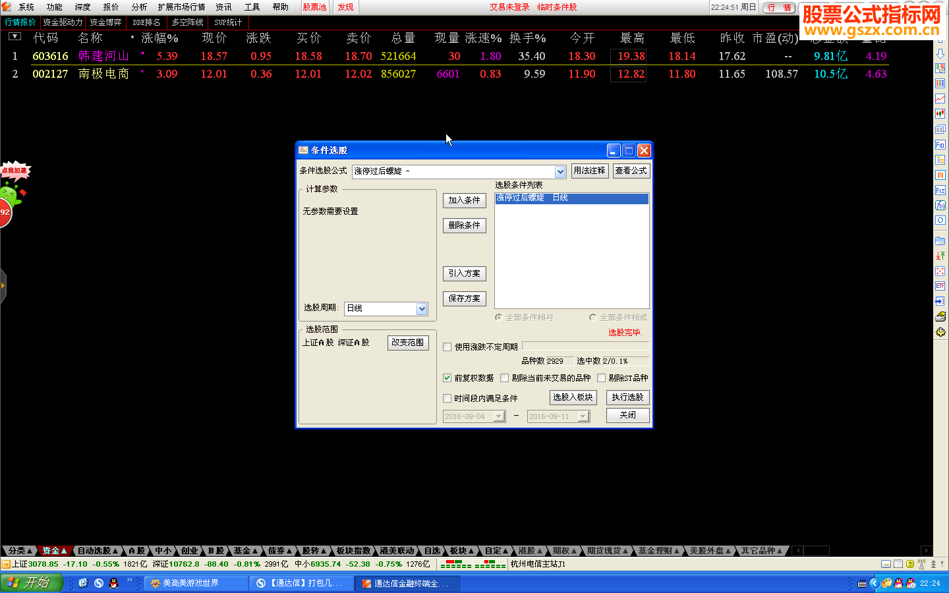This screenshot has width=949, height=593.
Task: Open the start date 2016-09-04 dropdown
Action: pyautogui.click(x=499, y=416)
